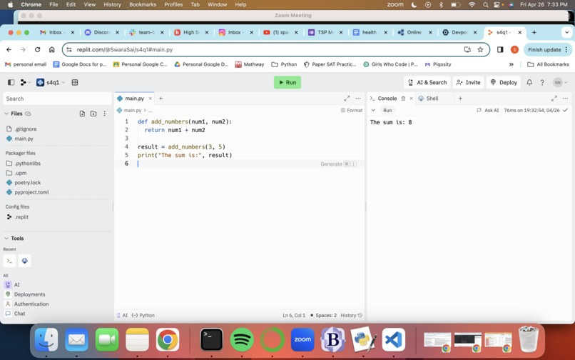Open the recent Shell tool icon
This screenshot has width=575, height=360.
[24, 261]
